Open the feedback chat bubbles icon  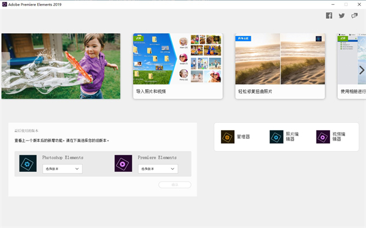(354, 16)
